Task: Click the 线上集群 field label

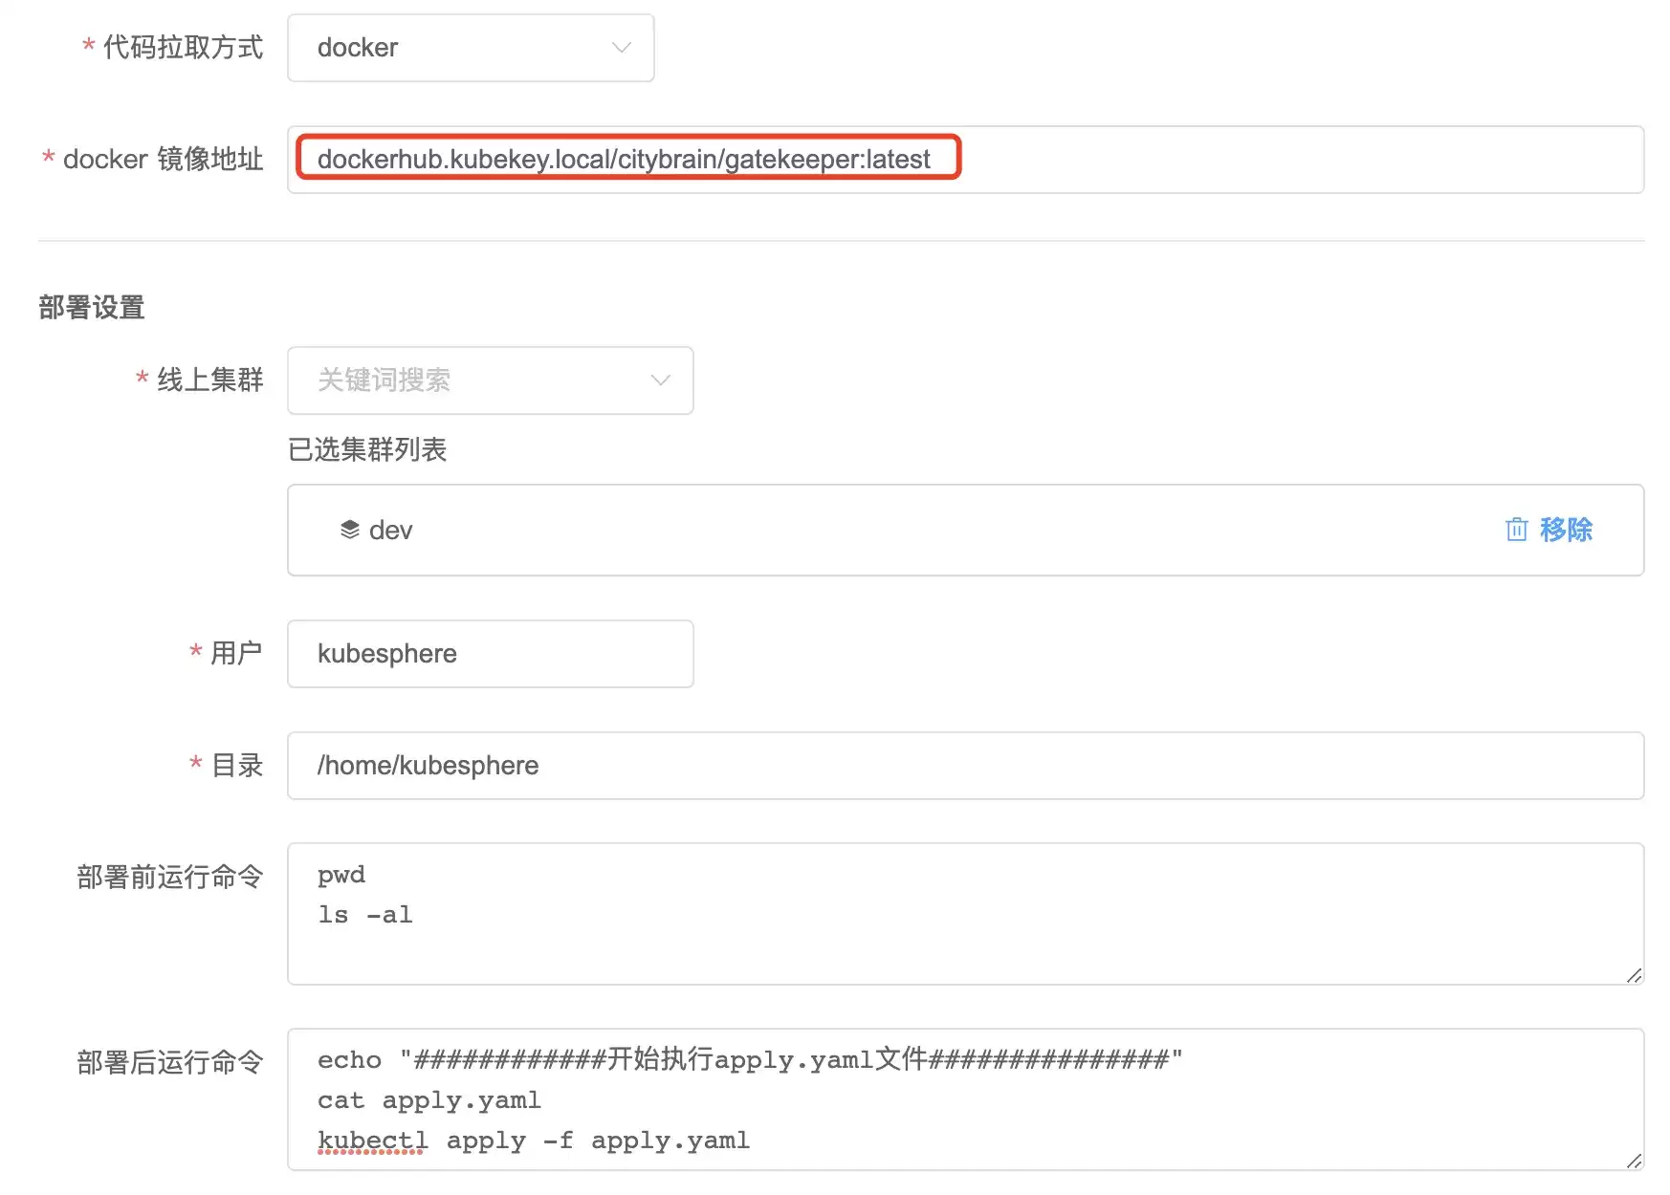Action: (209, 380)
